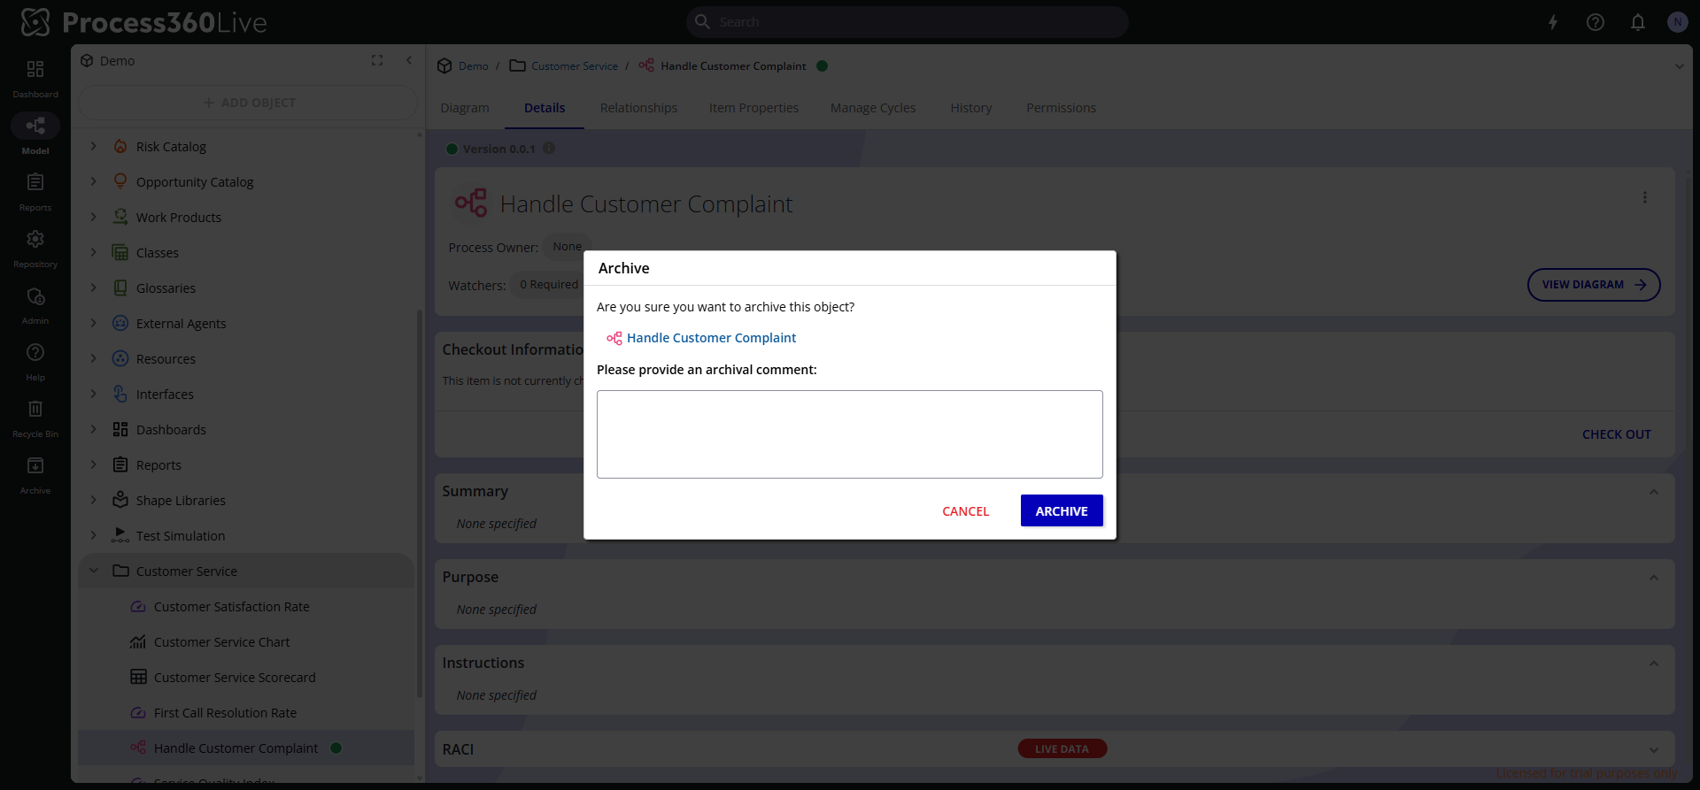
Task: Open the Admin sidebar icon
Action: [35, 296]
